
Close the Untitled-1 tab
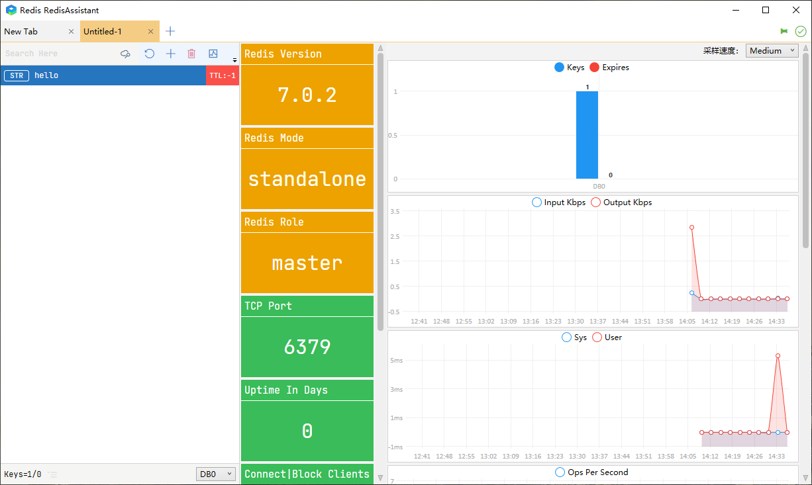tap(150, 31)
